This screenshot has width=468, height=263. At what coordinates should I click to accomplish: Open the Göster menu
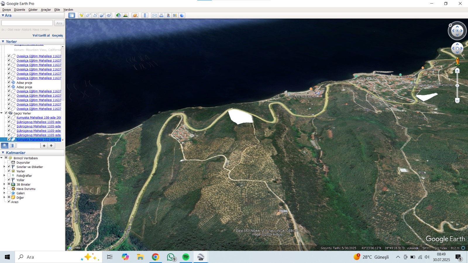33,10
